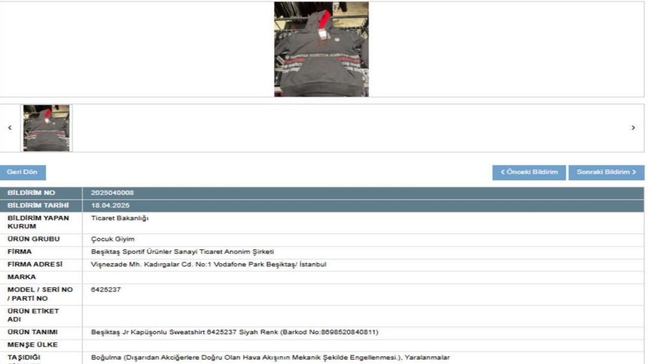
Task: Click the Beşiktaş Sportif Ürünler company name
Action: [182, 252]
